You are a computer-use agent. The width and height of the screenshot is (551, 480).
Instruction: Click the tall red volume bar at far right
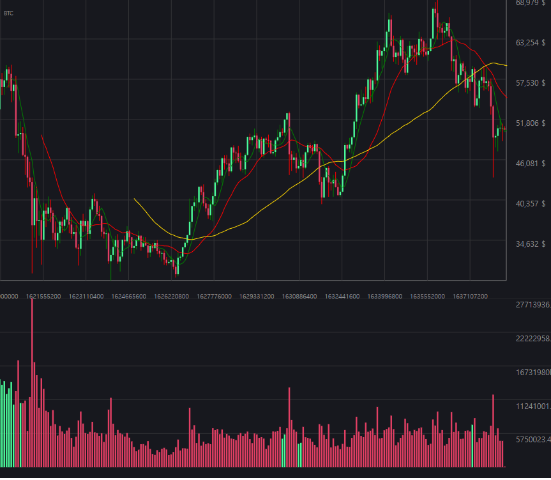tap(493, 431)
